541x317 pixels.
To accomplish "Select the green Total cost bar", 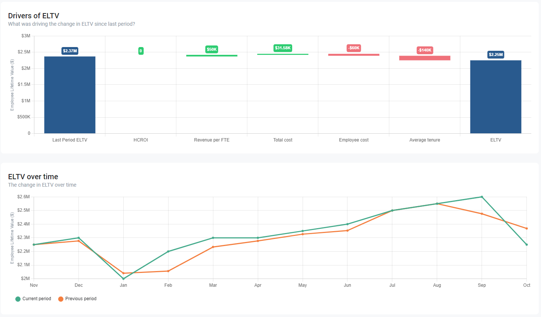I will coord(283,55).
